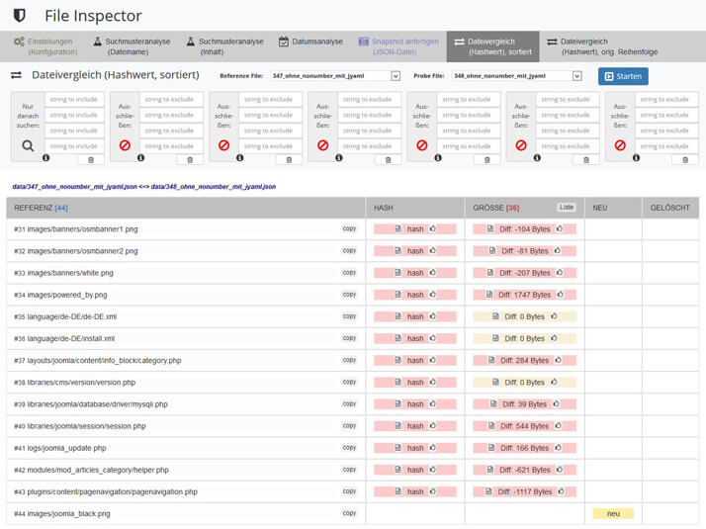Click the first string to include field
The height and width of the screenshot is (529, 706).
(x=73, y=99)
